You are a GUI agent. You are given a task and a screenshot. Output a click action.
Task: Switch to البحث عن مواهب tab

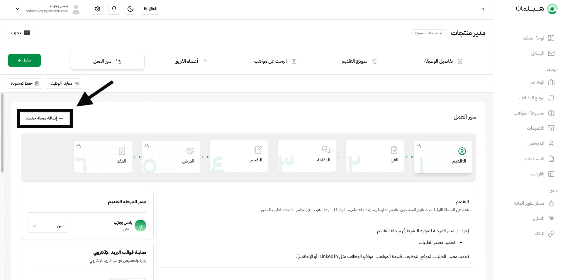pos(275,61)
